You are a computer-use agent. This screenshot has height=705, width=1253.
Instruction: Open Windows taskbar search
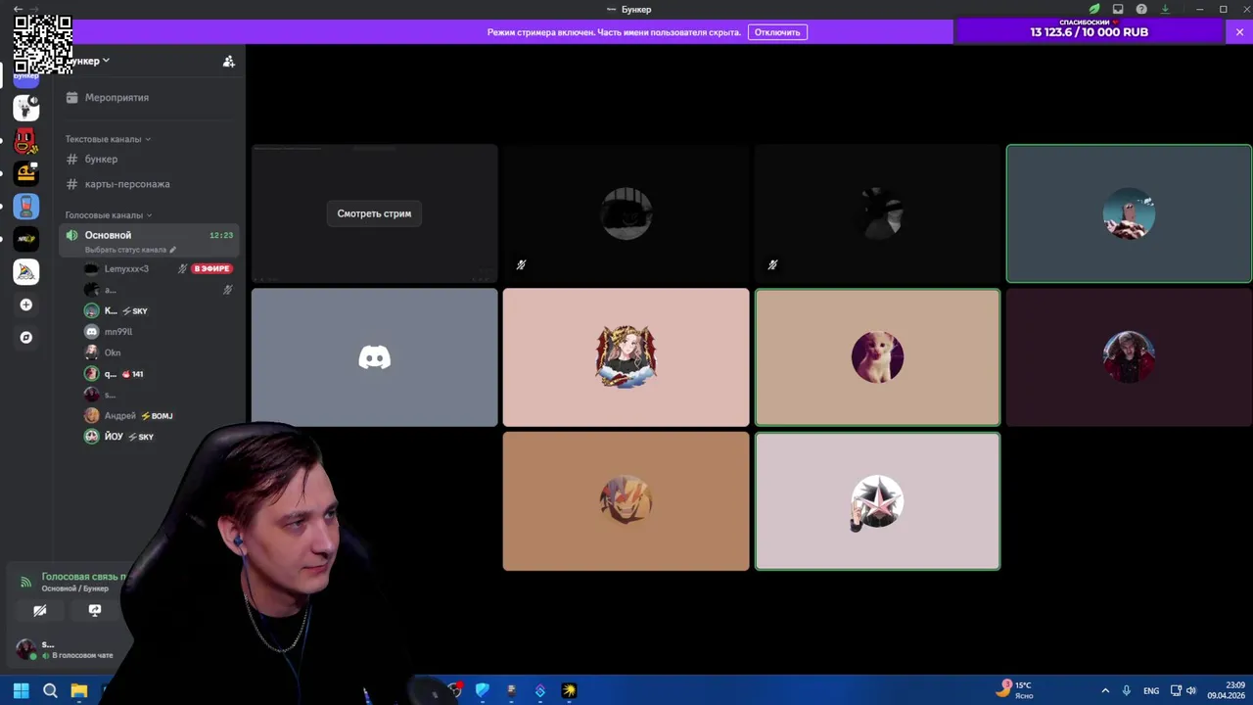click(50, 690)
